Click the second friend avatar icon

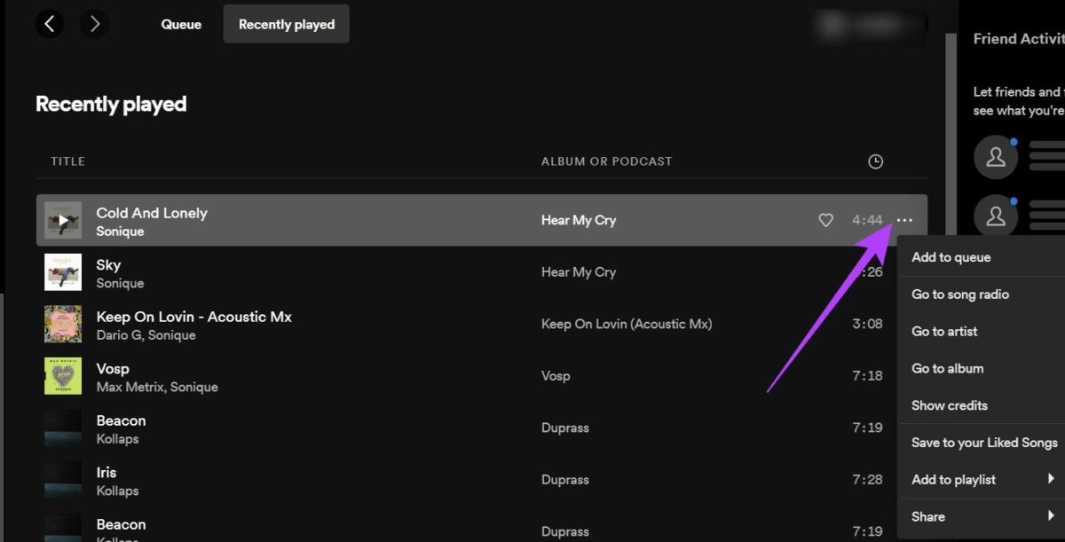pos(996,216)
